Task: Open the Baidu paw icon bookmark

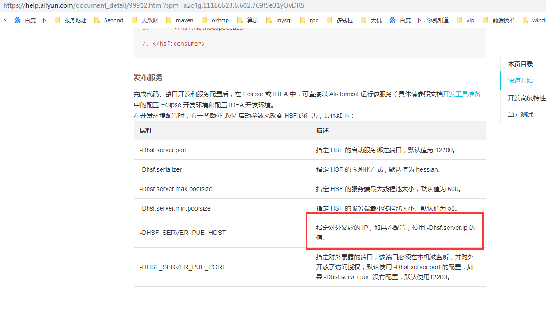Action: click(17, 20)
